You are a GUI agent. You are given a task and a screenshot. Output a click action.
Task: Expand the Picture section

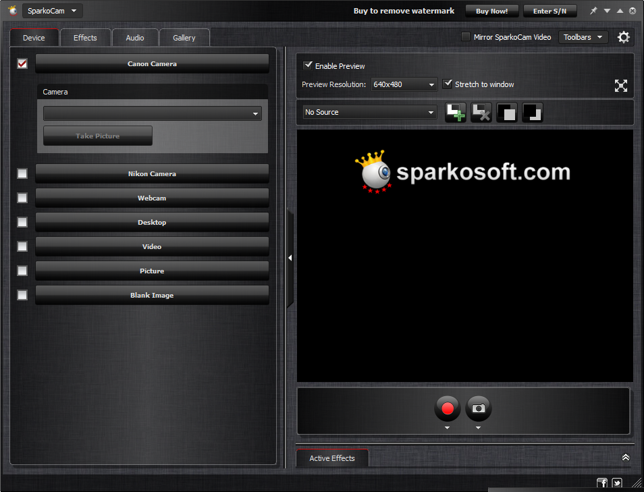152,271
